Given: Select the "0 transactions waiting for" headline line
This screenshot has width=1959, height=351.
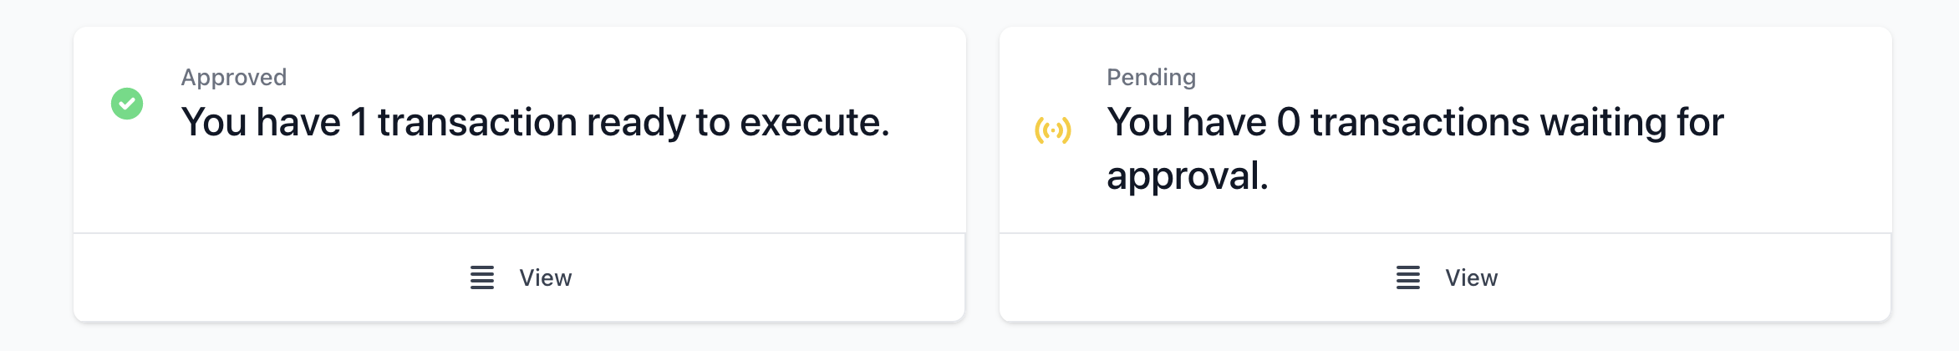Looking at the screenshot, I should pyautogui.click(x=1416, y=122).
